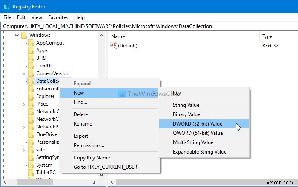Select Key in the New submenu
298x187 pixels.
point(204,93)
